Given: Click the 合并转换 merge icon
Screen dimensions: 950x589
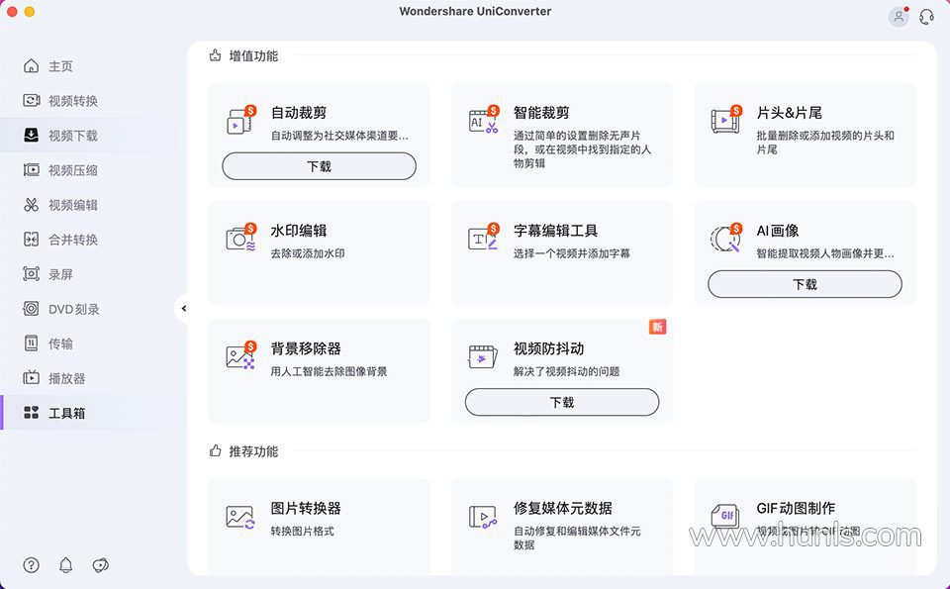Looking at the screenshot, I should tap(31, 240).
